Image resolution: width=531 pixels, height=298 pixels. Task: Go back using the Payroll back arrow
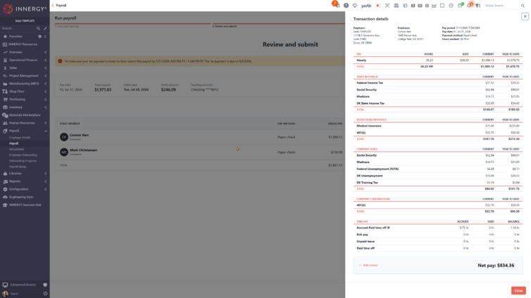click(x=53, y=6)
